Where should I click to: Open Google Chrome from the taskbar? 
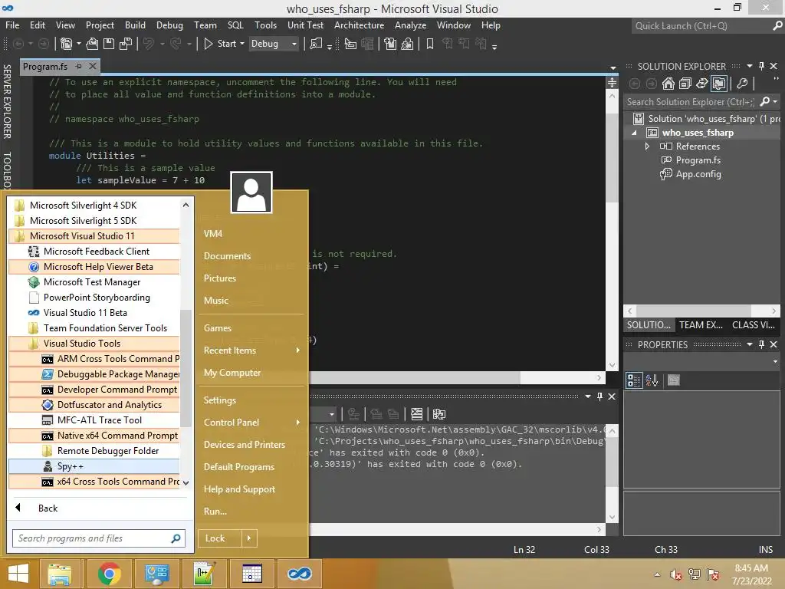109,574
